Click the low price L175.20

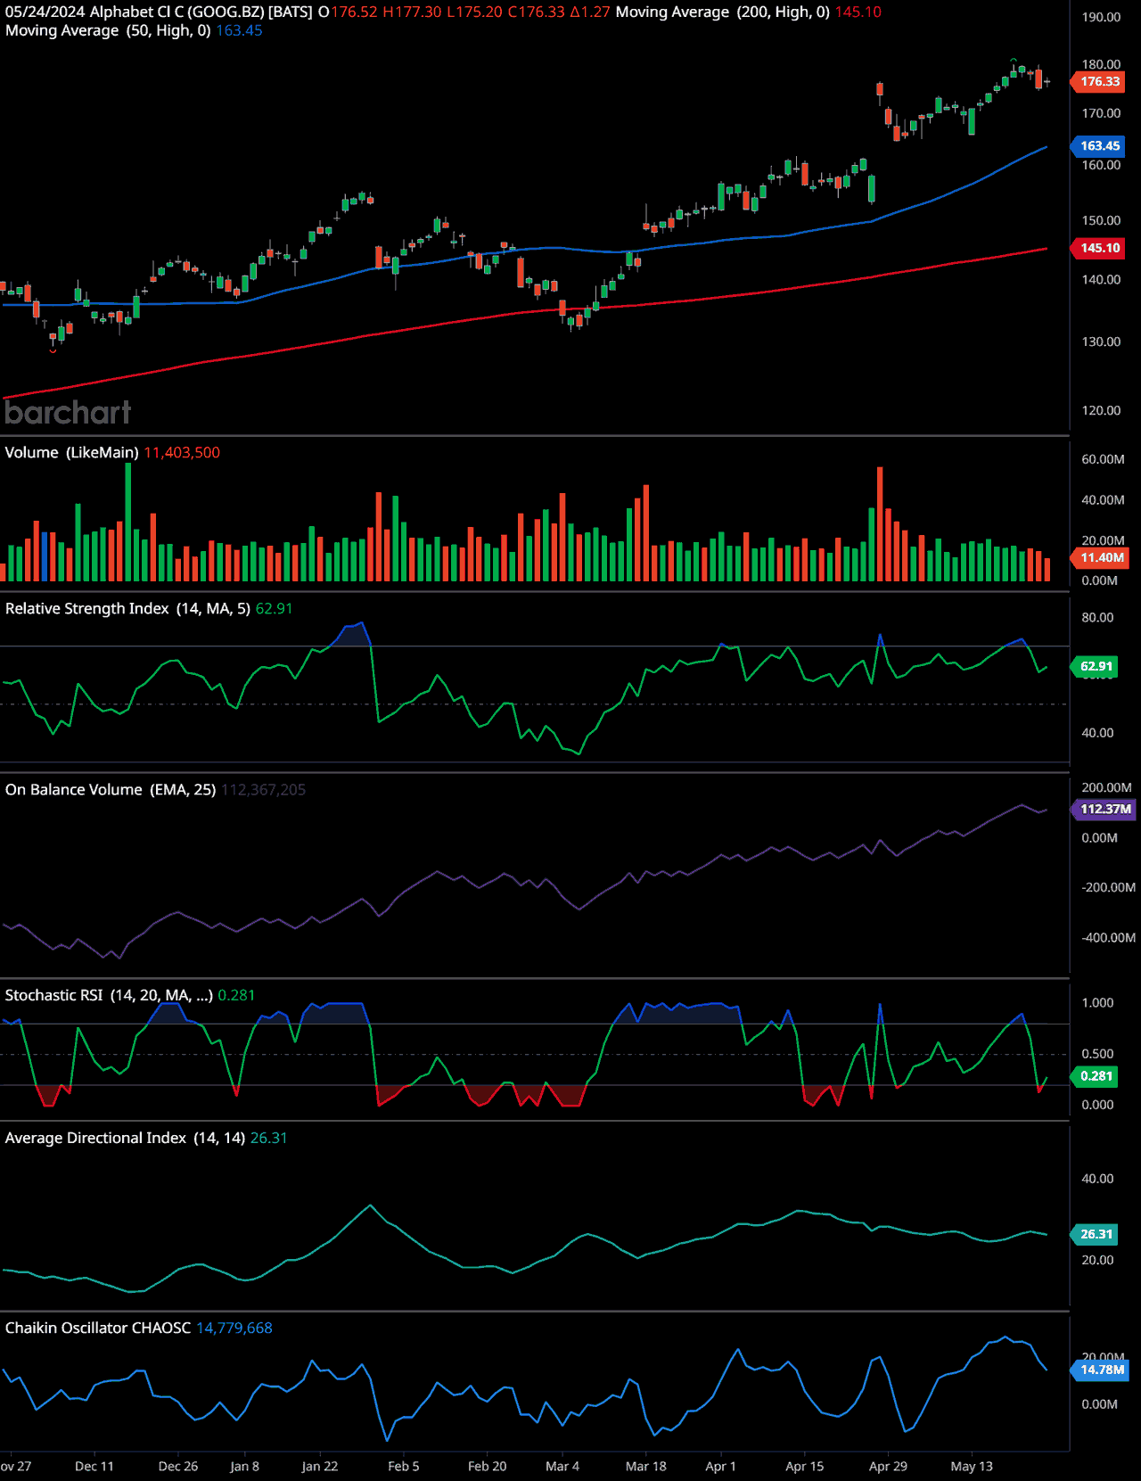tap(474, 12)
